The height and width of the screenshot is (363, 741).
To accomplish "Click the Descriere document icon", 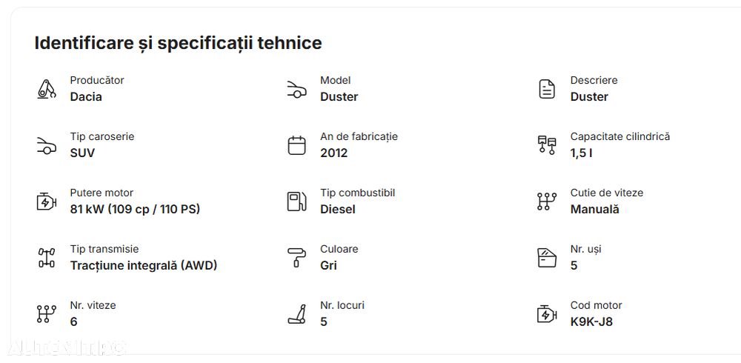I will coord(546,89).
